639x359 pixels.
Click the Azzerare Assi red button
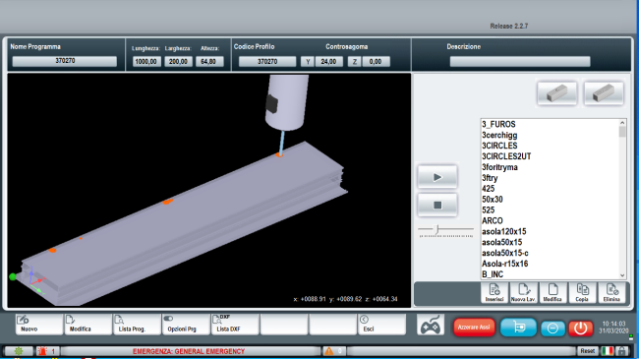pyautogui.click(x=474, y=328)
